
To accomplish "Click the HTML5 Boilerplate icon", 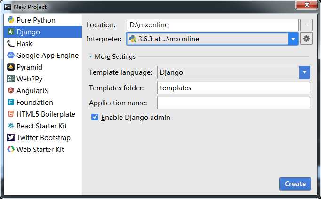I will point(11,114).
